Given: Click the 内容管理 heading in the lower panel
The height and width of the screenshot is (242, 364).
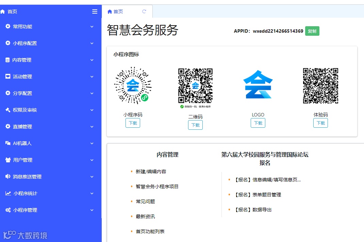Looking at the screenshot, I should click(168, 155).
